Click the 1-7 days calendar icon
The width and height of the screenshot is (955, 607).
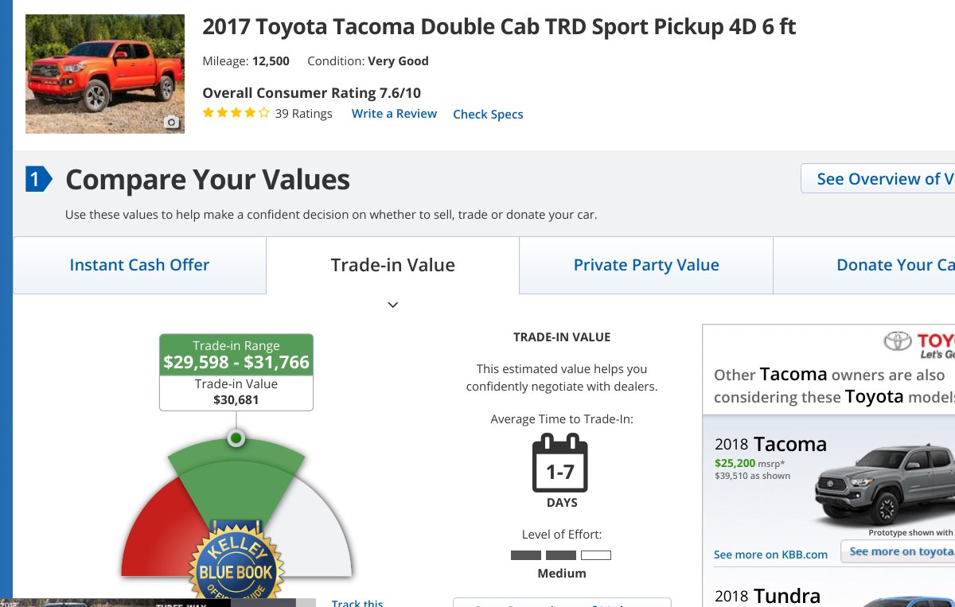point(559,463)
